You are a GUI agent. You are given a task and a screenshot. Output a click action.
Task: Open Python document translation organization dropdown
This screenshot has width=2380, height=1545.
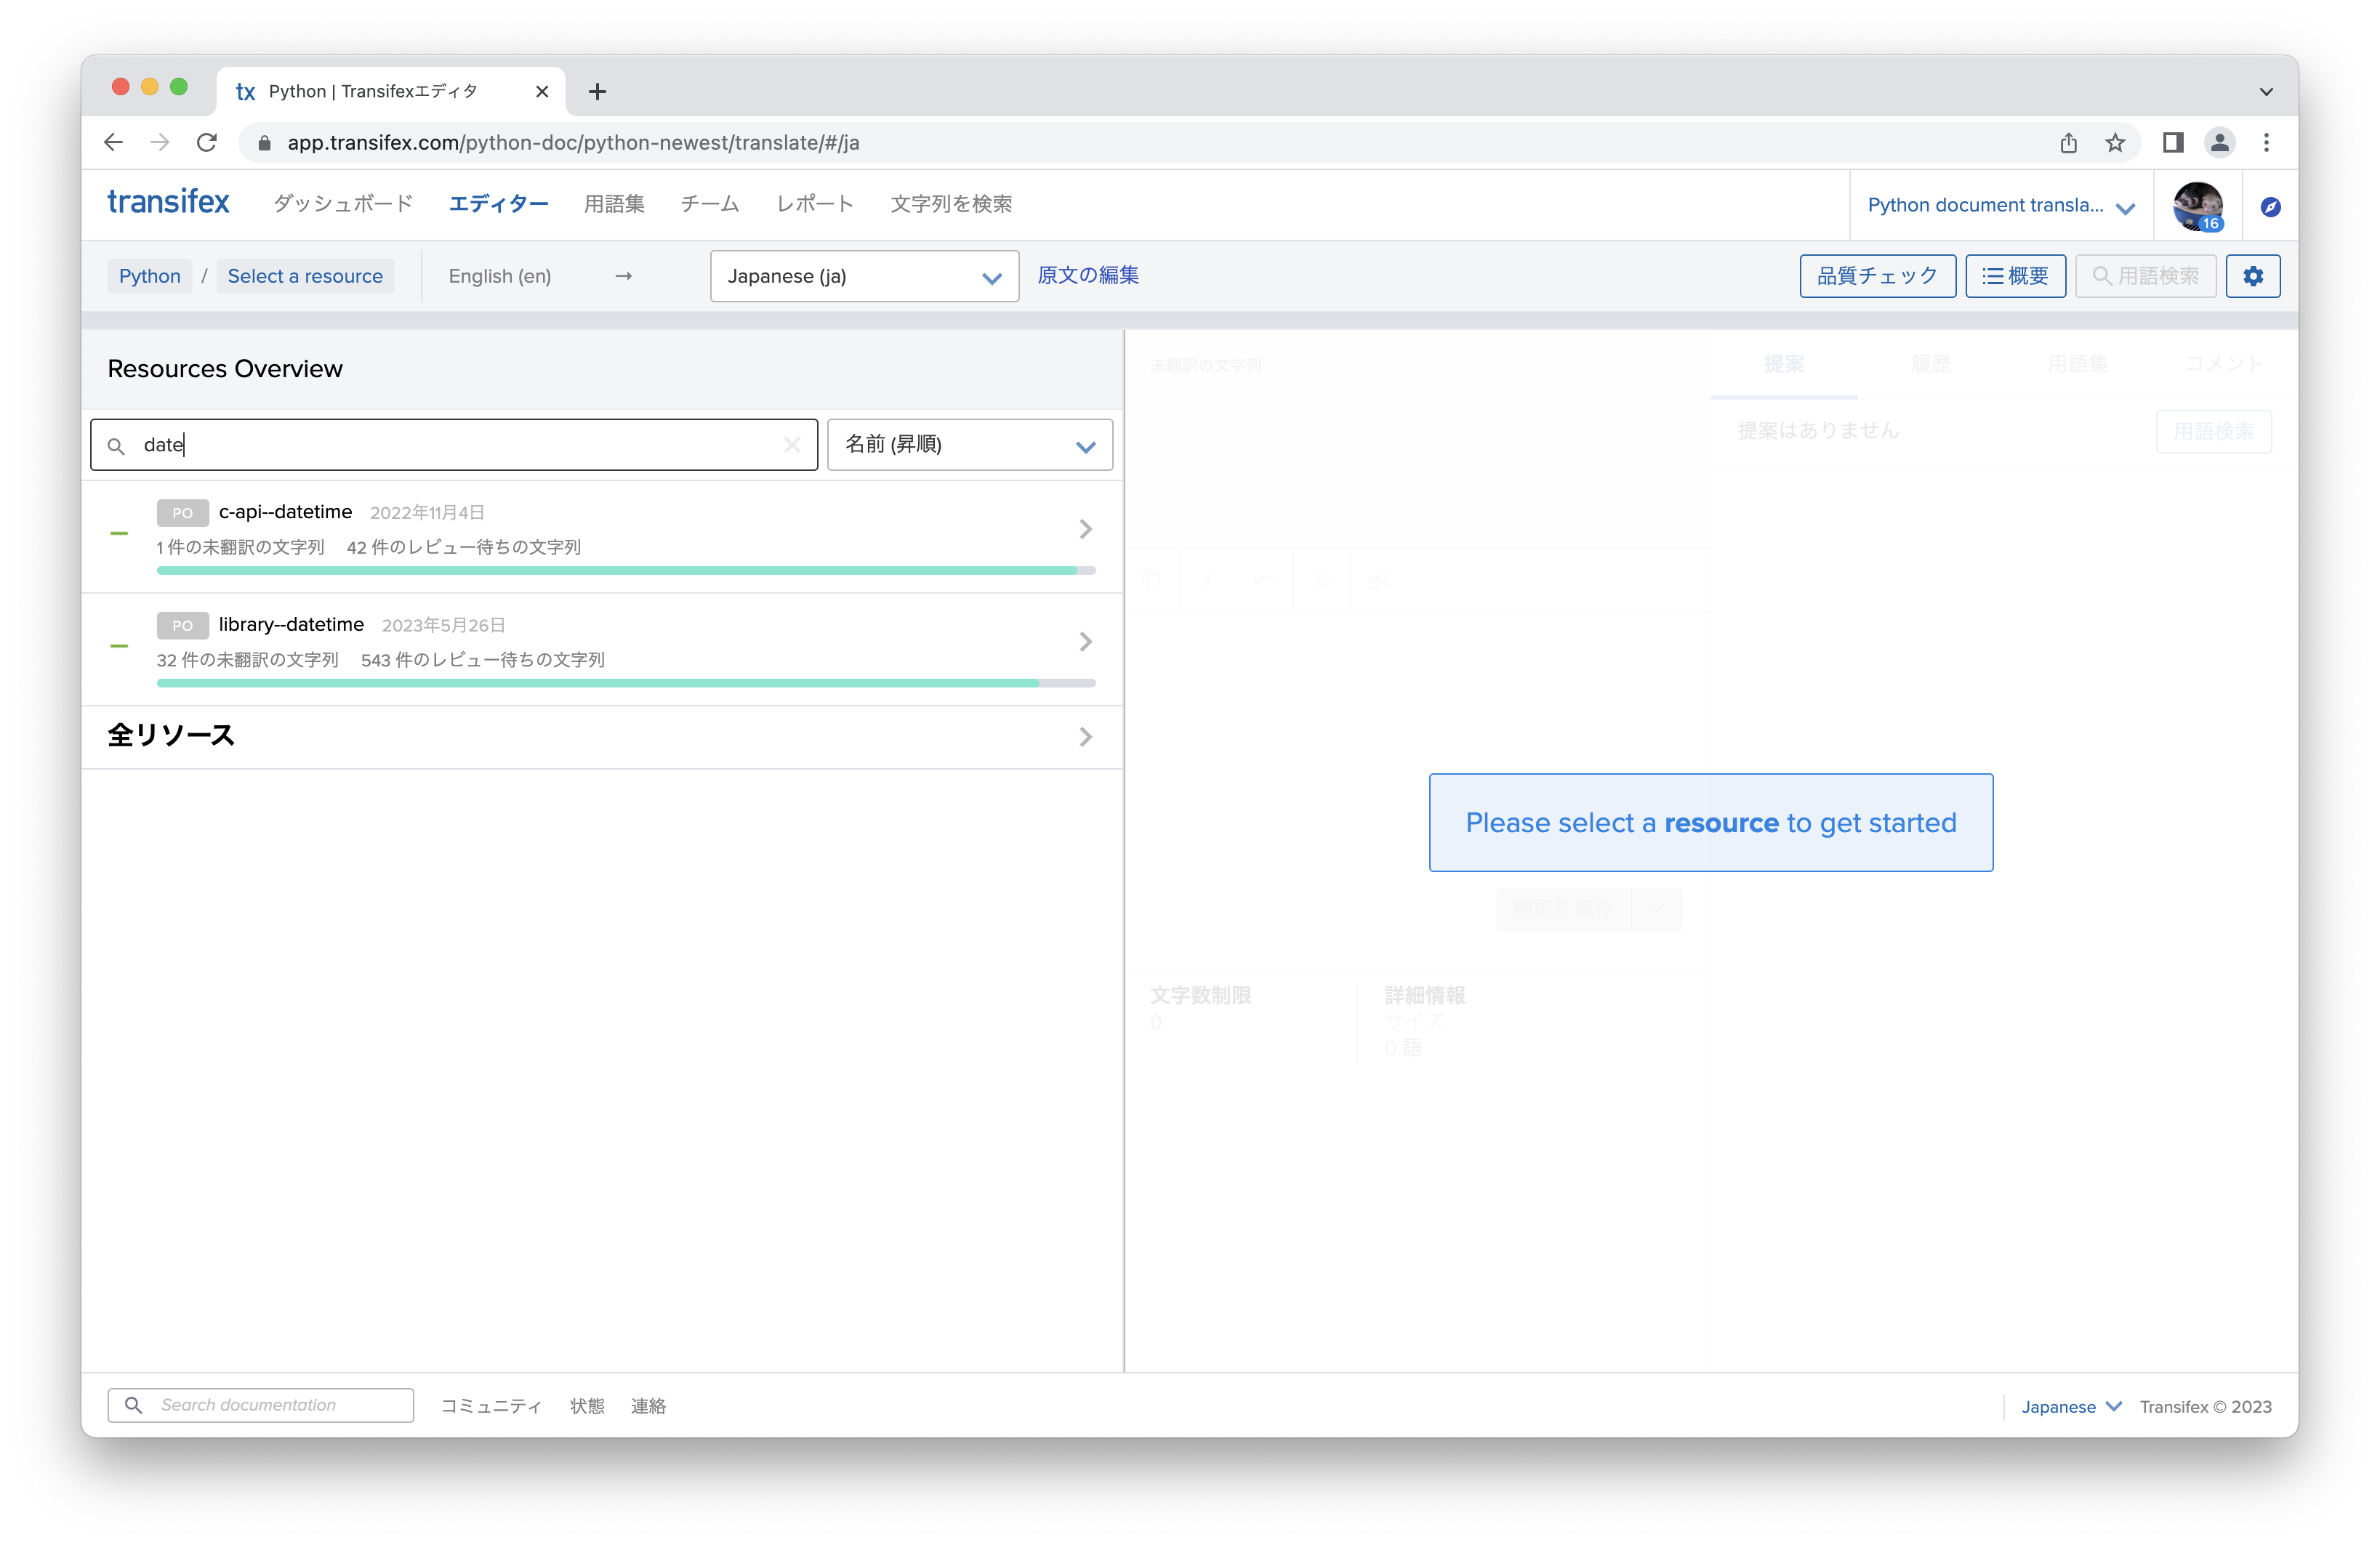pyautogui.click(x=1999, y=206)
